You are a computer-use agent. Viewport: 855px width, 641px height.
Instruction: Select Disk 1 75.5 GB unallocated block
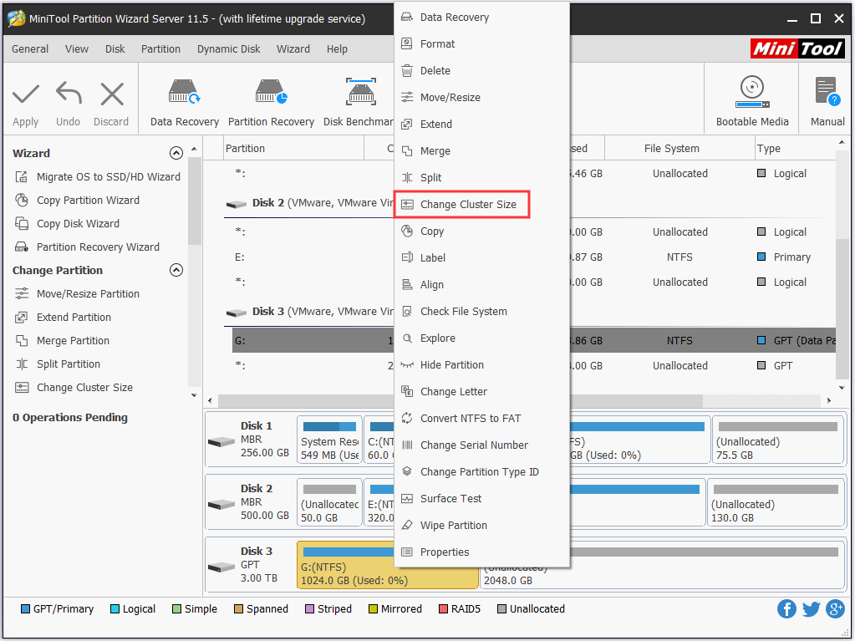[778, 440]
